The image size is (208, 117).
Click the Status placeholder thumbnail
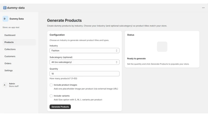click(x=162, y=47)
